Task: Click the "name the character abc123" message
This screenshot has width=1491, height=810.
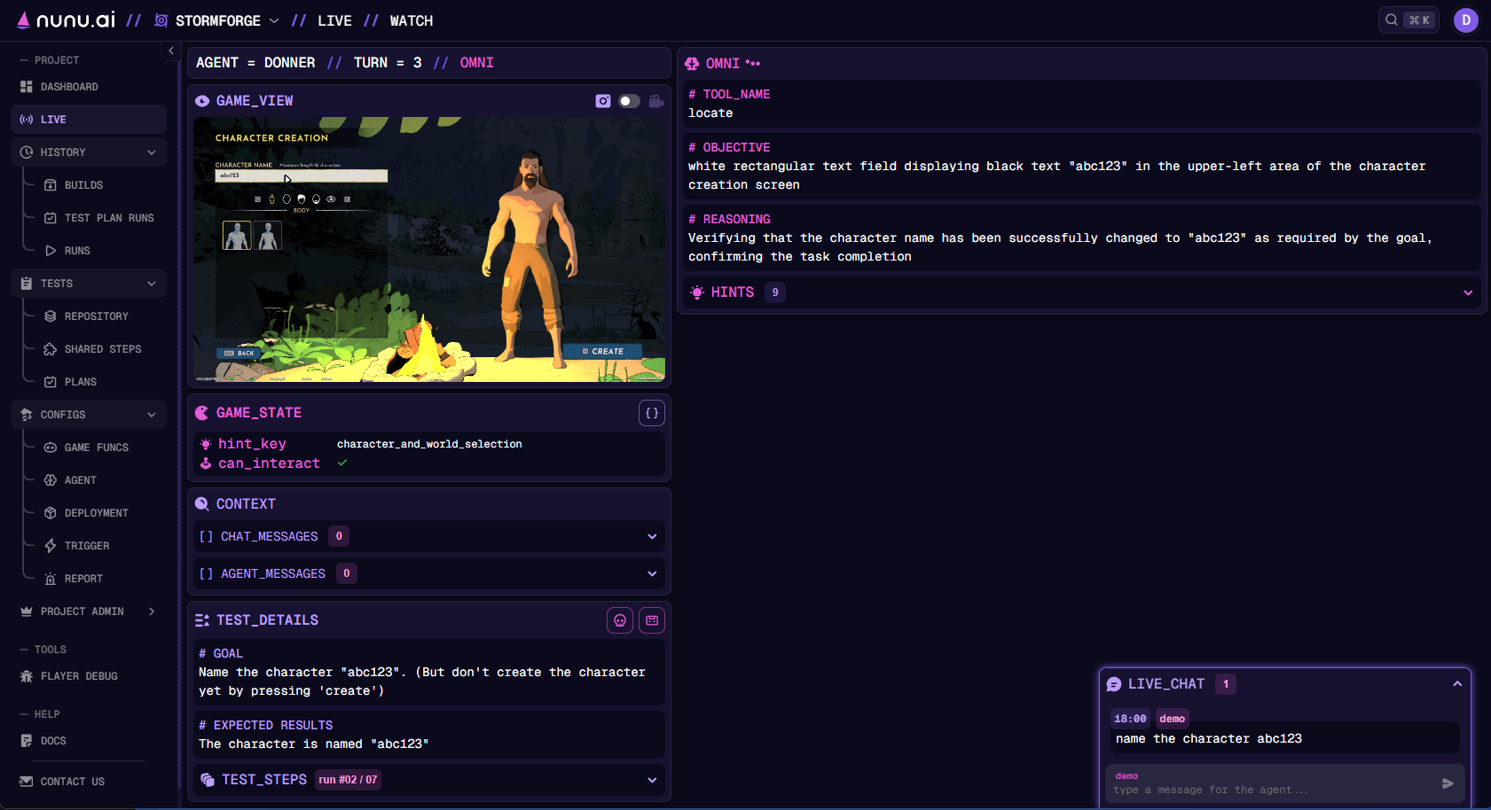Action: point(1209,739)
